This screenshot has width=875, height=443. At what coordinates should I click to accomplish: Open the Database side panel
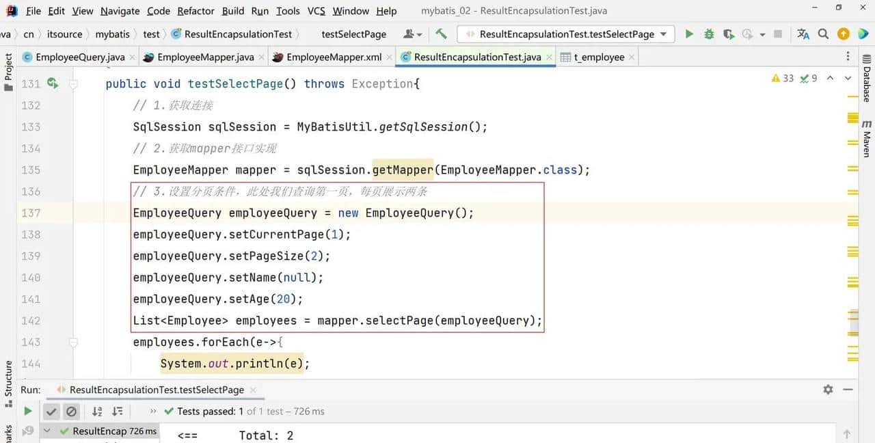(867, 84)
